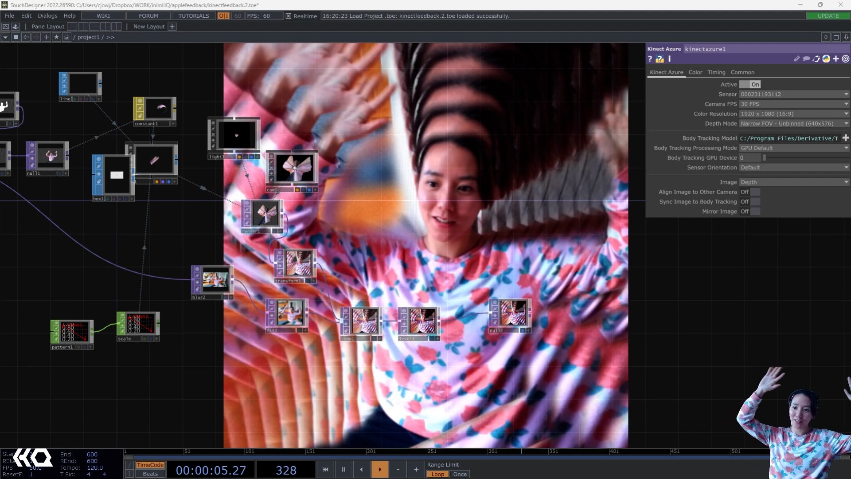Click the navigate back arrow in network bar

(x=26, y=37)
